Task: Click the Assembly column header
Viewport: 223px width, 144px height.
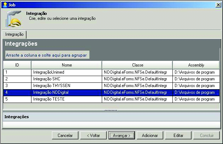Action: [x=196, y=65]
